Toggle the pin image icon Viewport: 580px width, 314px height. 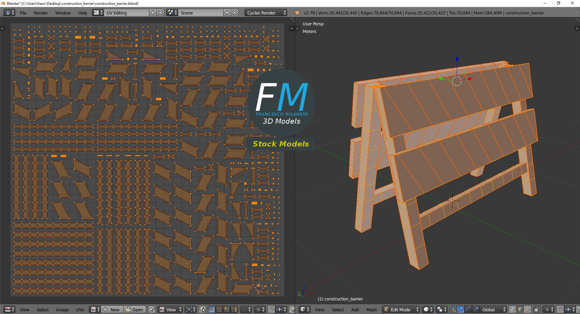coord(152,309)
